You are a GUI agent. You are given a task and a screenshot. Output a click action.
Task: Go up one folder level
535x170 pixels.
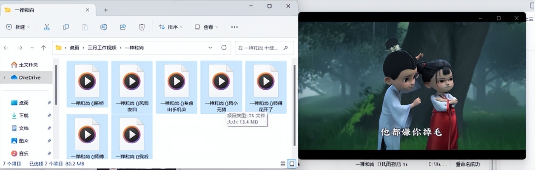43,48
